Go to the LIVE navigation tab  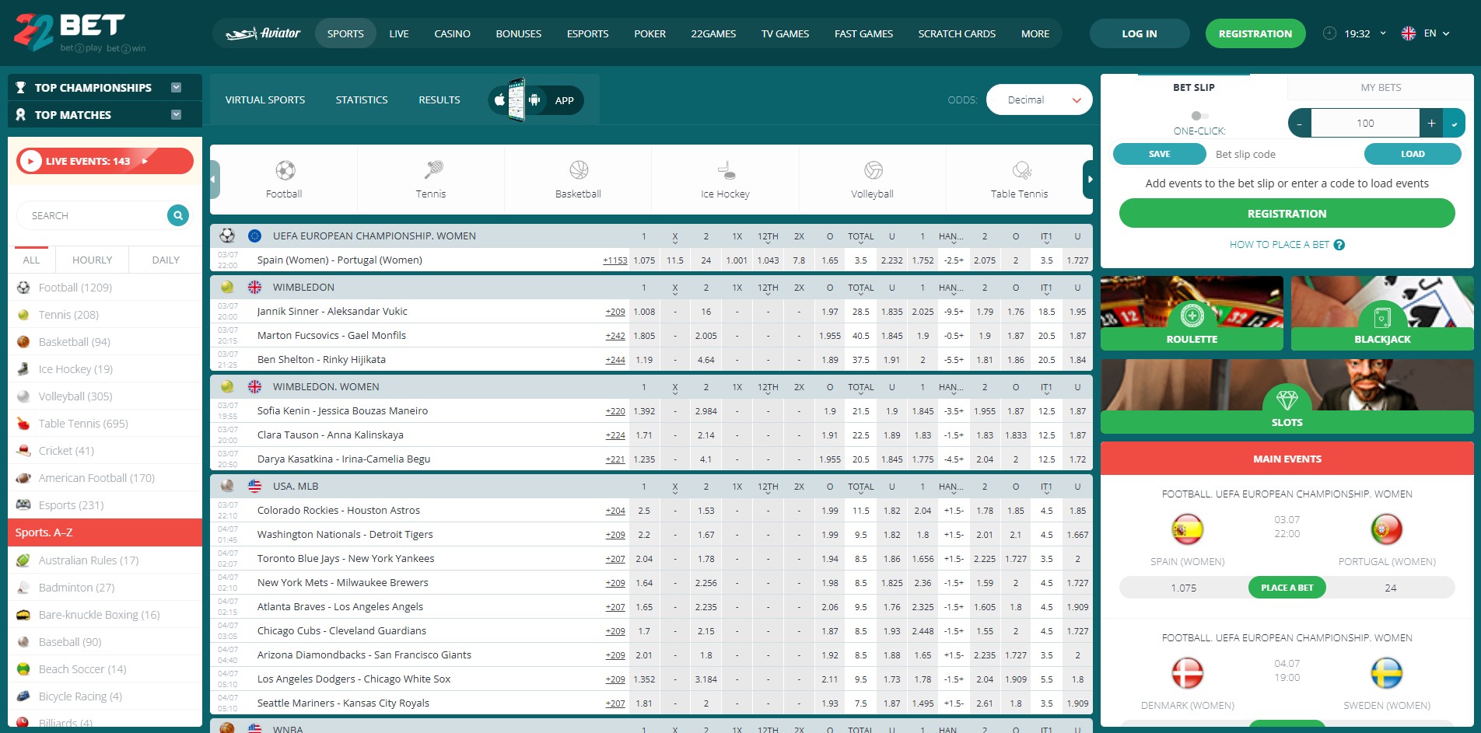pos(399,33)
